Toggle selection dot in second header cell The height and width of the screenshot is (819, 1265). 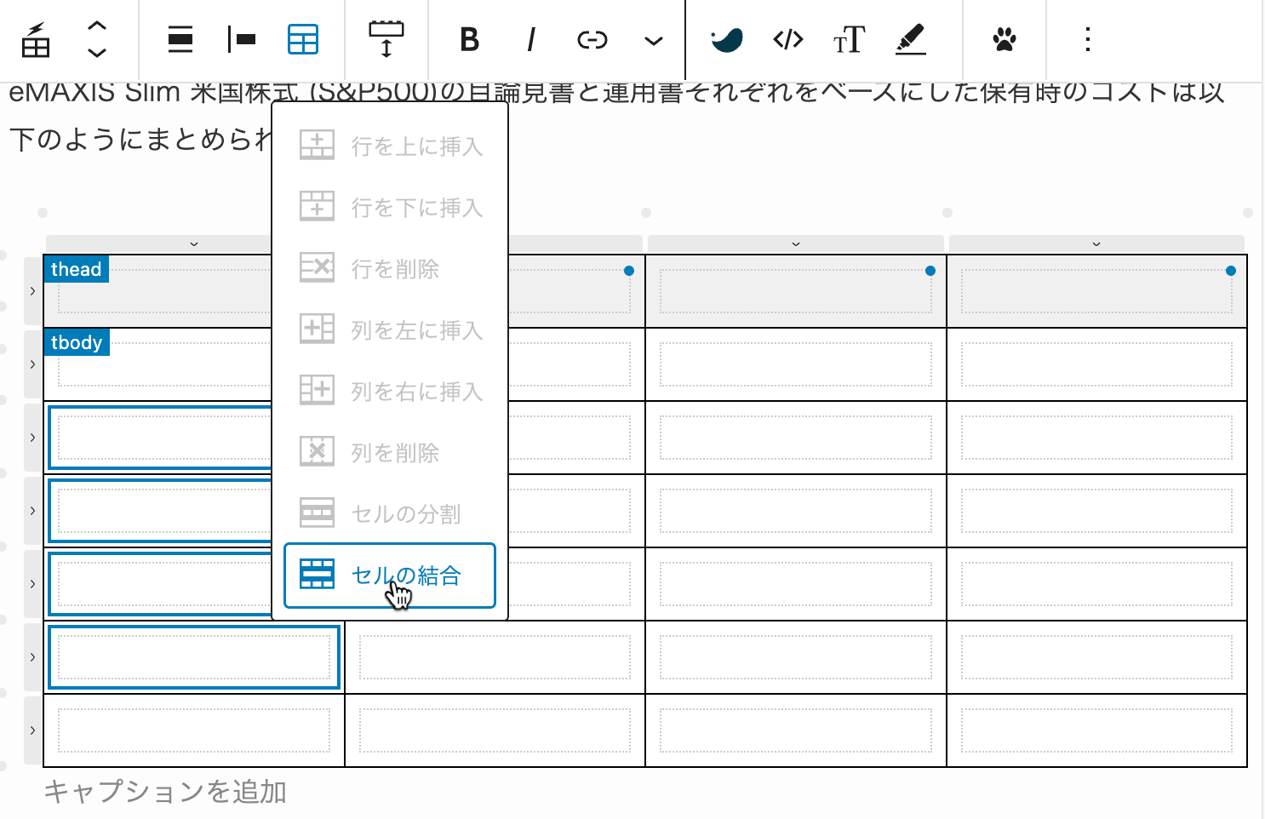pyautogui.click(x=930, y=270)
